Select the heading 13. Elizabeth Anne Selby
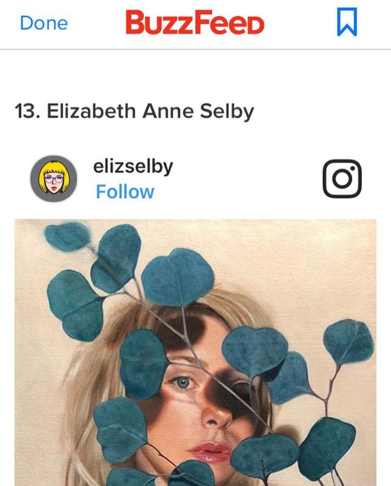This screenshot has width=391, height=486. 134,111
